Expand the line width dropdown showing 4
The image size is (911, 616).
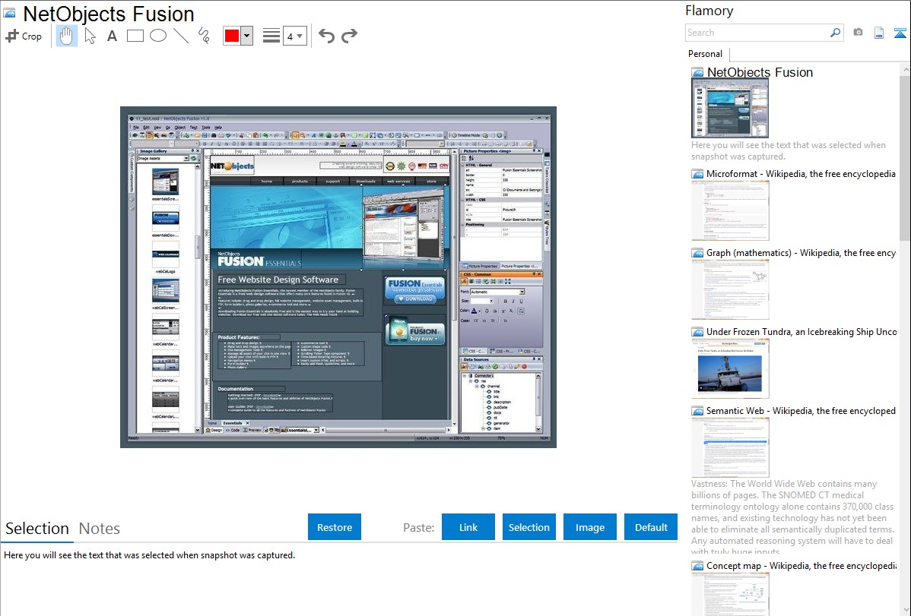[x=294, y=36]
